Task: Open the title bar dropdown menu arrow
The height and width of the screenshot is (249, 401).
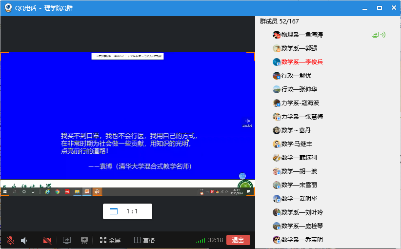Action: click(x=363, y=8)
